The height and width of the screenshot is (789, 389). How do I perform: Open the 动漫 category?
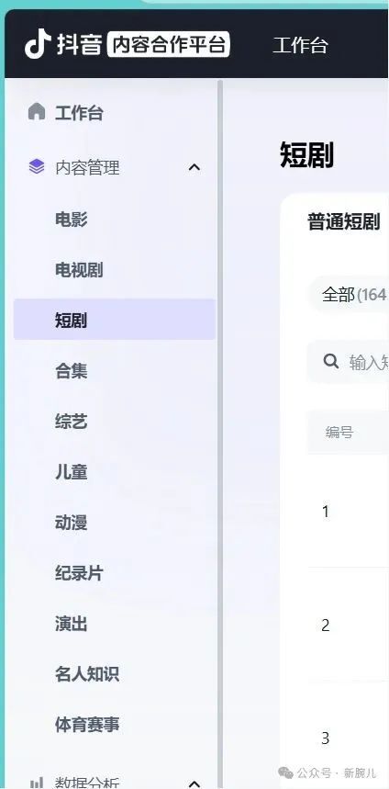click(x=71, y=523)
